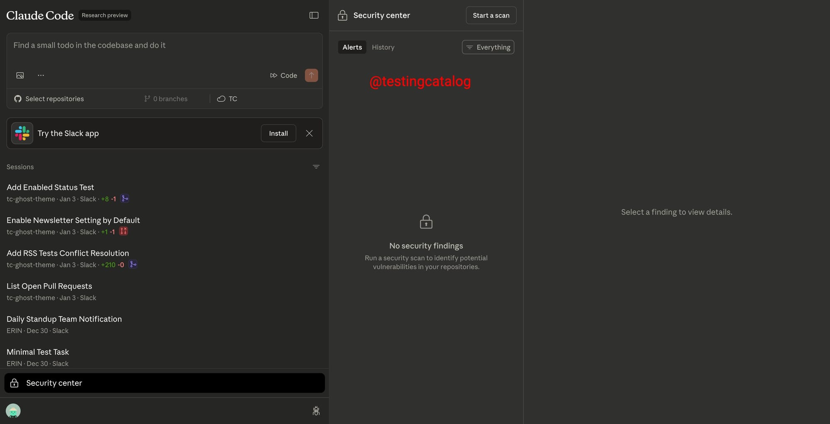
Task: Dismiss the Try the Slack app banner
Action: click(x=309, y=133)
